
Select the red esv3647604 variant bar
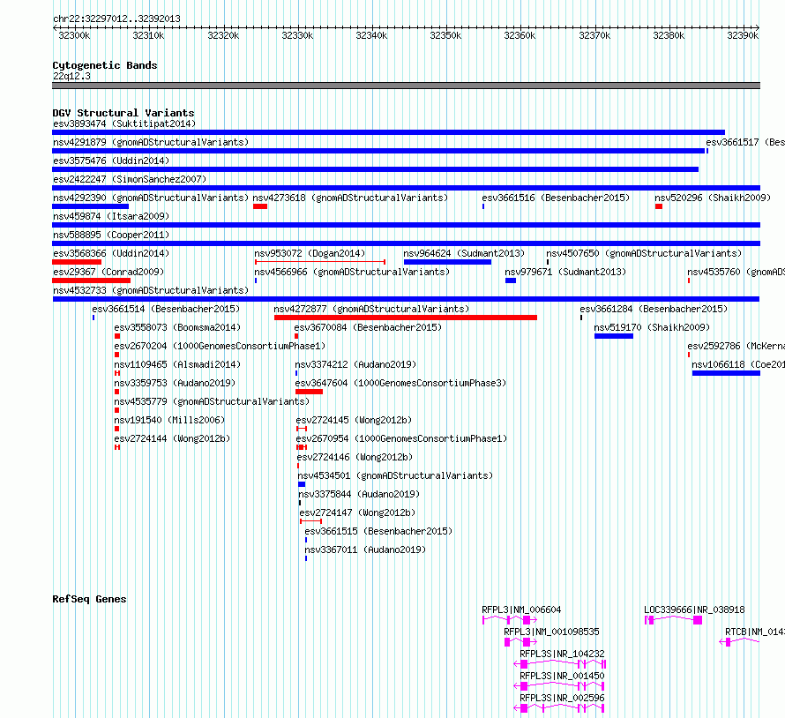pos(309,392)
